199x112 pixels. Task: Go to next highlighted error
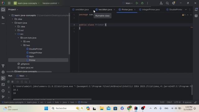coord(191,15)
